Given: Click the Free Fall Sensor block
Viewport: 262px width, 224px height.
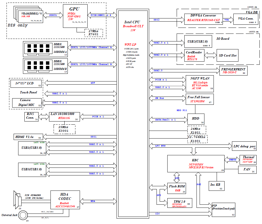Looking at the screenshot, I should coord(200,99).
